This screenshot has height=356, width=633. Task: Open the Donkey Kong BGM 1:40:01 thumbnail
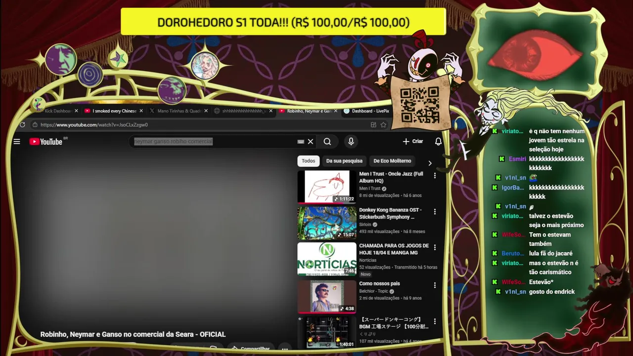(x=326, y=333)
